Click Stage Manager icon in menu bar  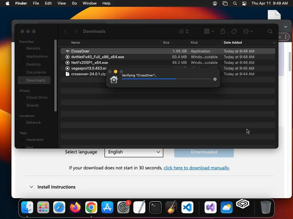coord(225,3)
